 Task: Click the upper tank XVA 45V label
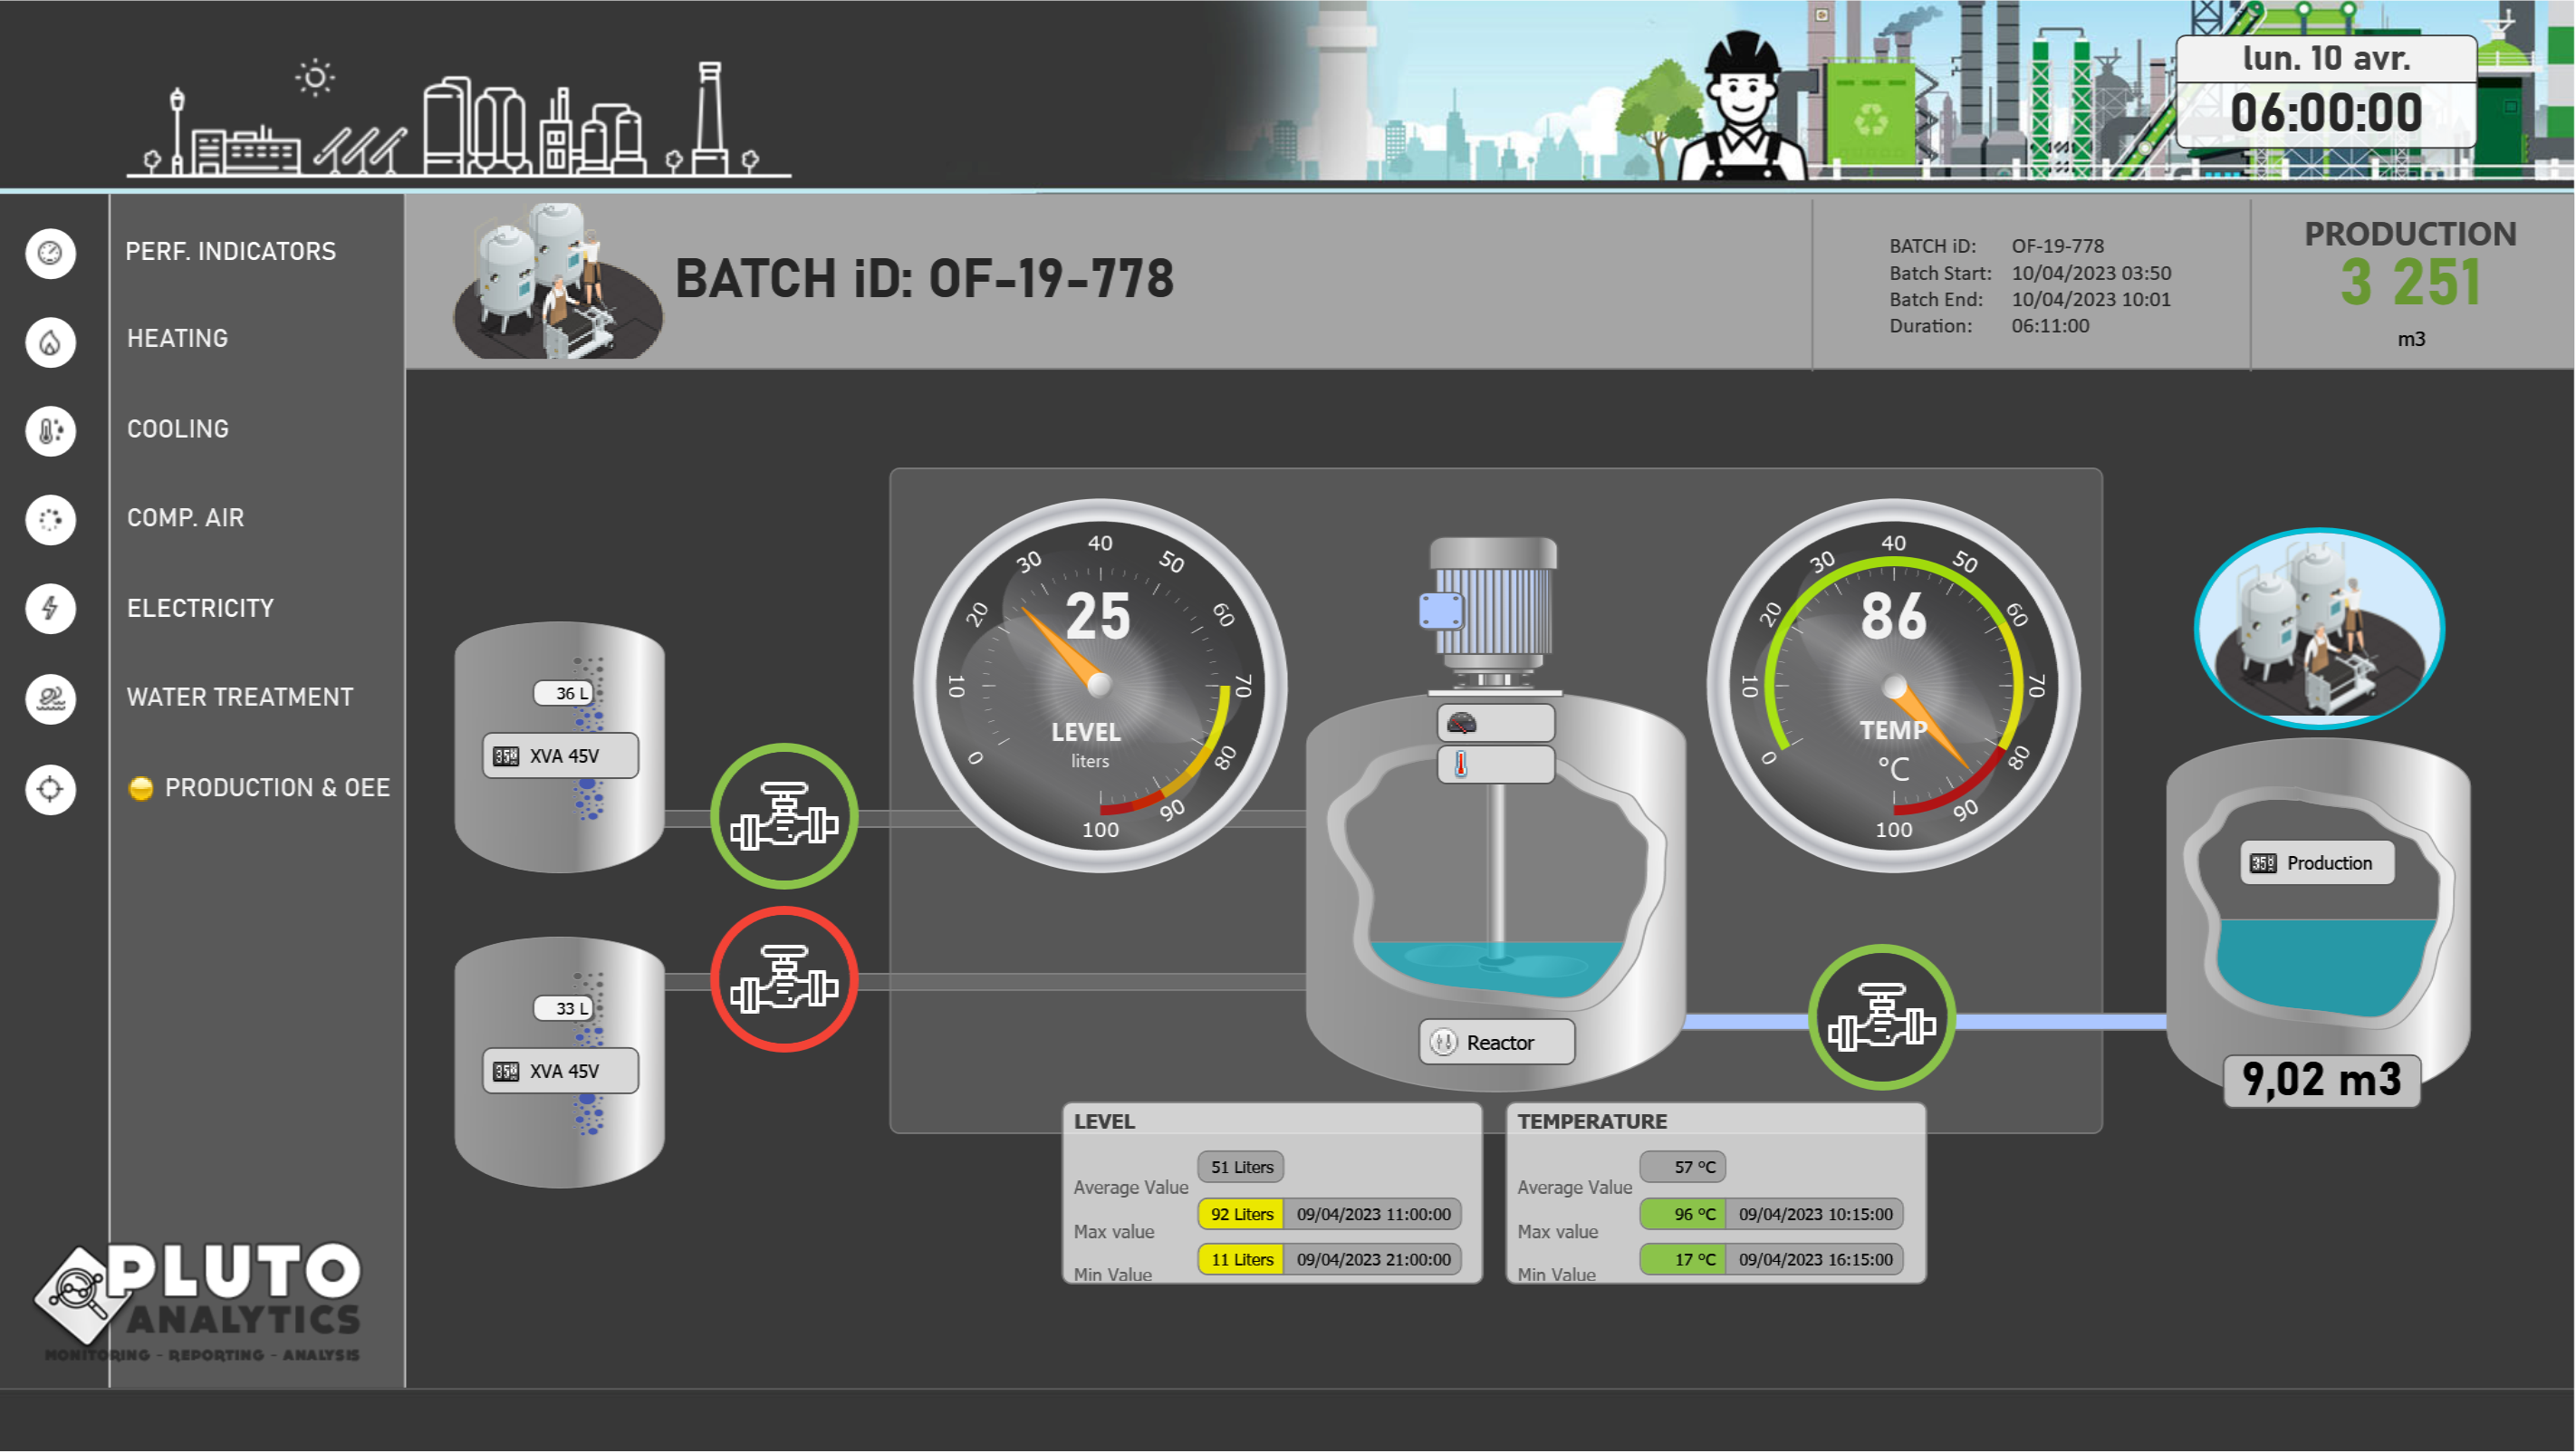coord(560,756)
